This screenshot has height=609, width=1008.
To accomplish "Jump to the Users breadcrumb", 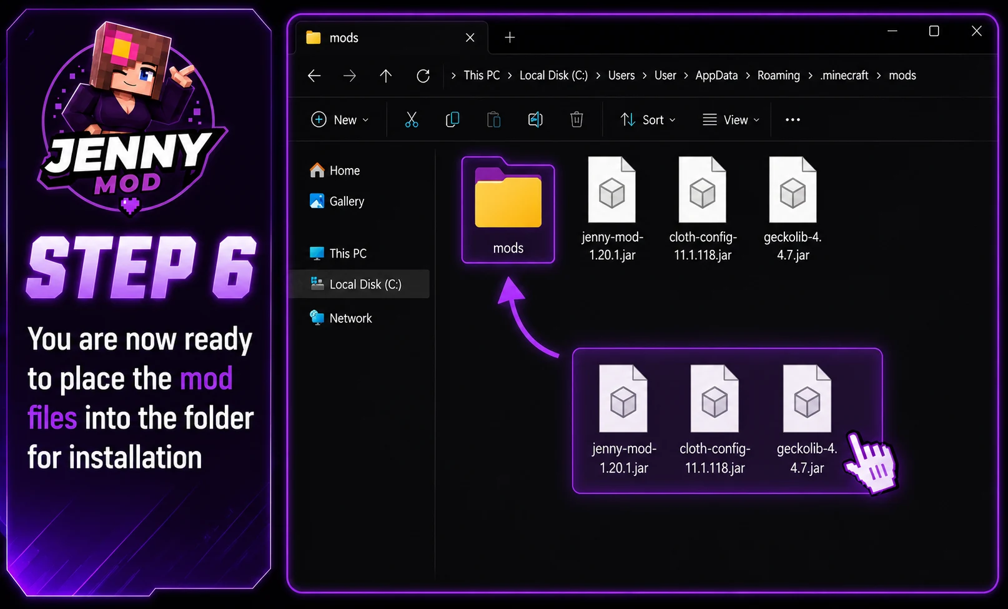I will click(x=621, y=76).
